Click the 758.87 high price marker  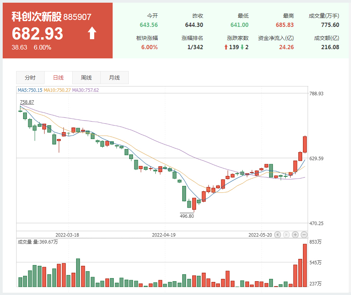[x=27, y=102]
